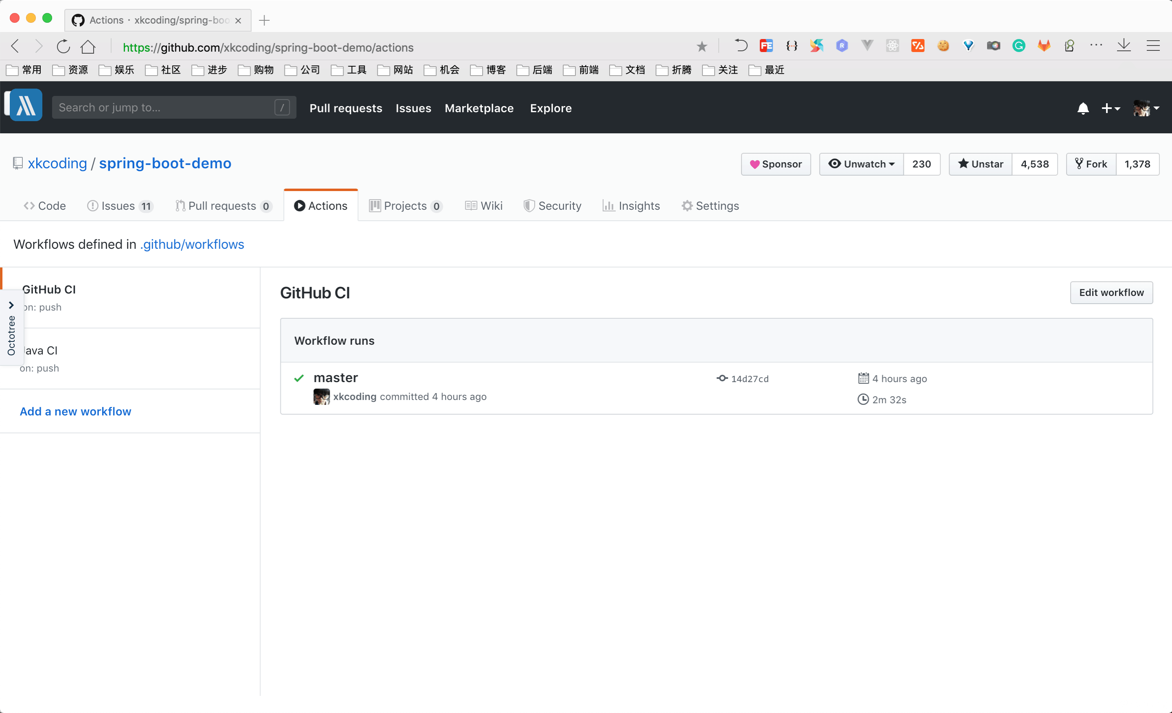Open the Edit workflow button
The width and height of the screenshot is (1172, 713).
point(1111,293)
